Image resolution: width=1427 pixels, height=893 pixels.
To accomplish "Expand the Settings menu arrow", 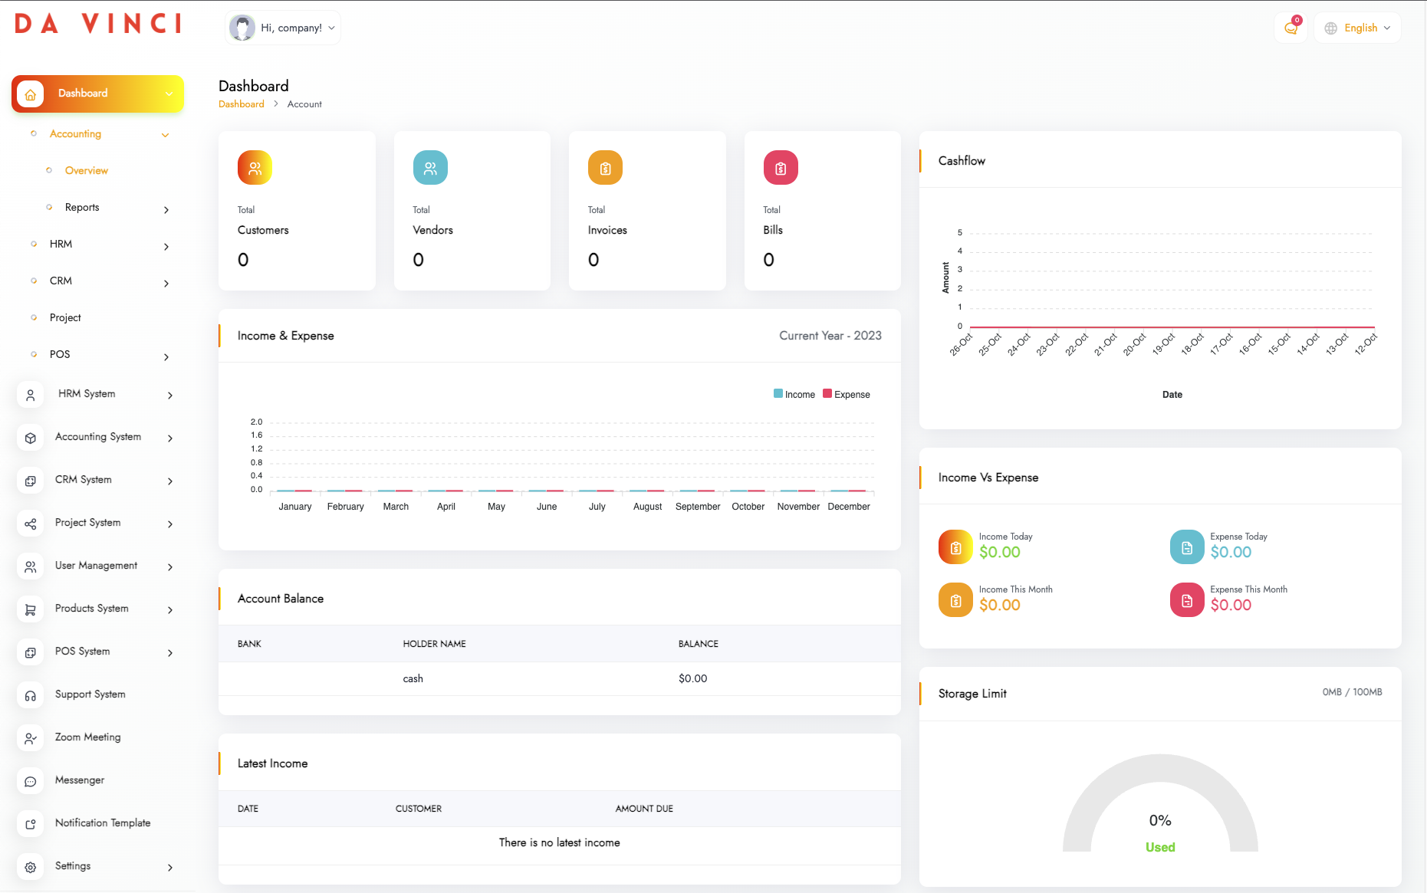I will 170,867.
